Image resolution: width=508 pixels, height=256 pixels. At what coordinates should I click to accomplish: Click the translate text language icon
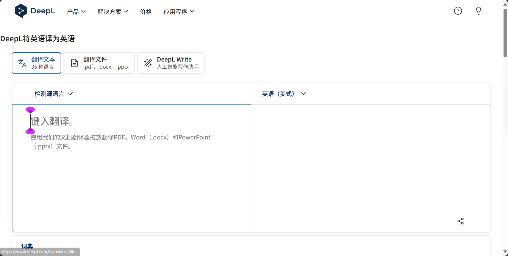coord(22,63)
